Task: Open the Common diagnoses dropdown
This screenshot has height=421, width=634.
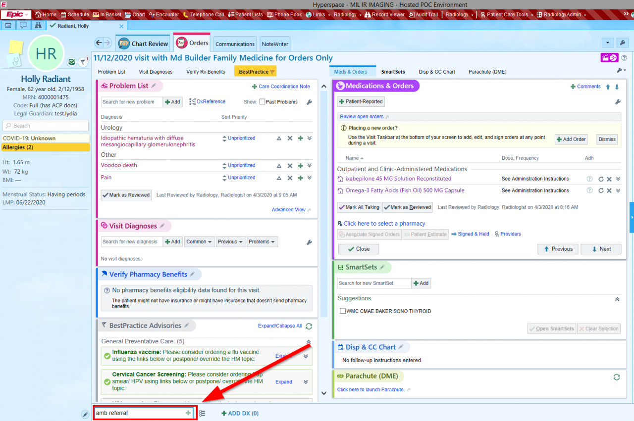Action: click(x=199, y=242)
